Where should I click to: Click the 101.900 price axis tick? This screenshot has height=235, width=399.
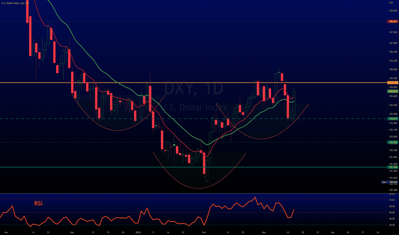click(393, 157)
